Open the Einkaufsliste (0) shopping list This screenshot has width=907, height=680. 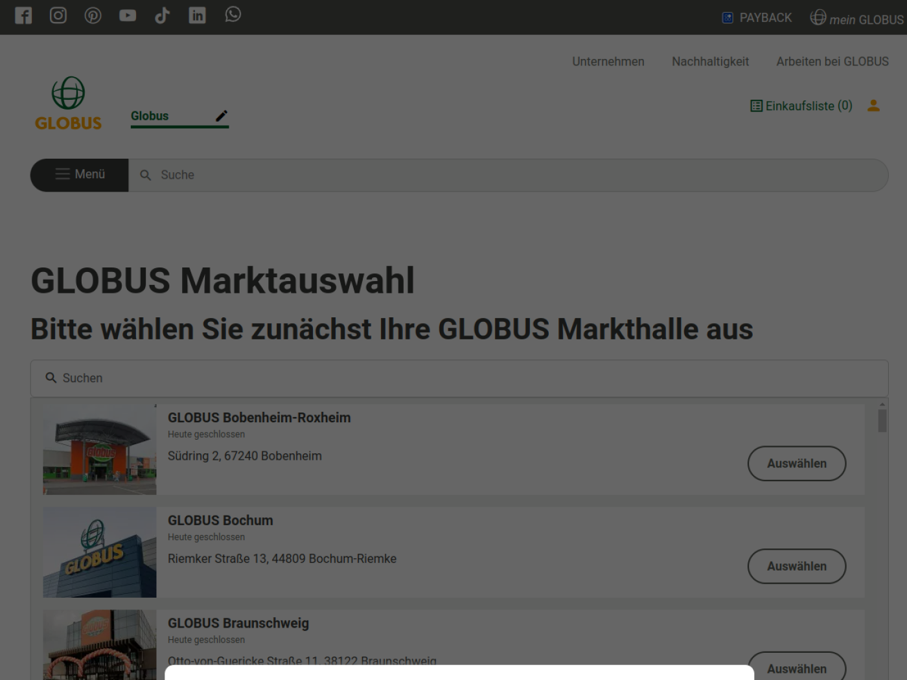click(x=801, y=106)
